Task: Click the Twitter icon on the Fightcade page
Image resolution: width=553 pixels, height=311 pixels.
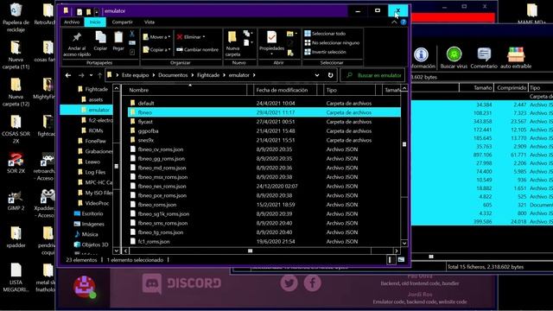Action: pos(289,282)
